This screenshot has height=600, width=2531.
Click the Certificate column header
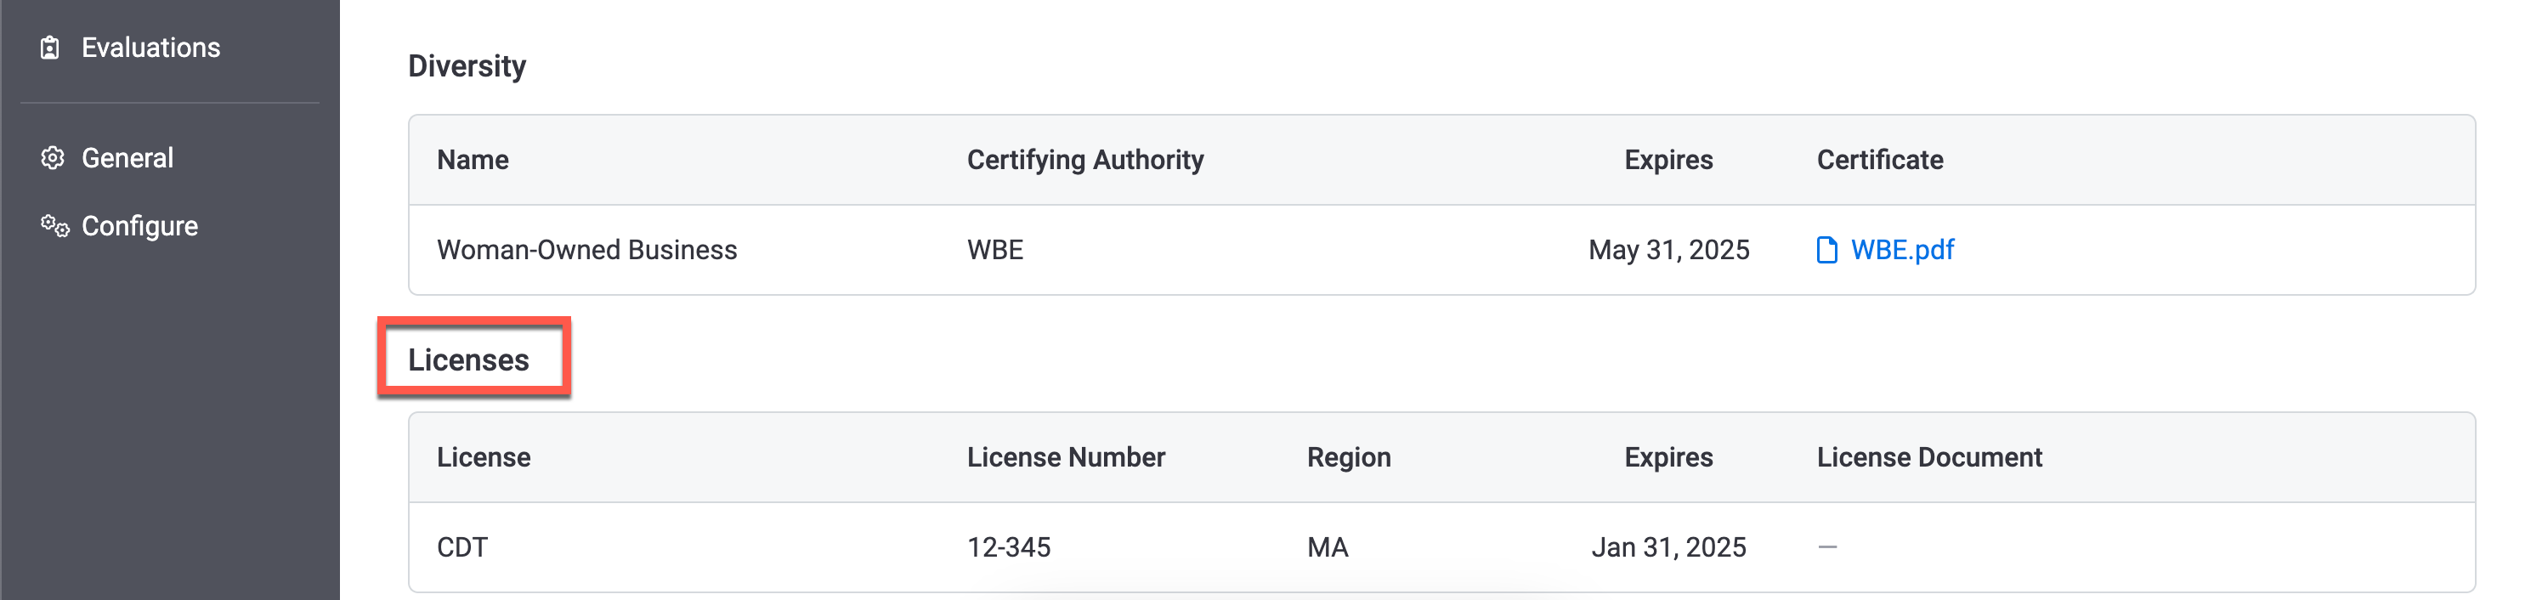1880,160
